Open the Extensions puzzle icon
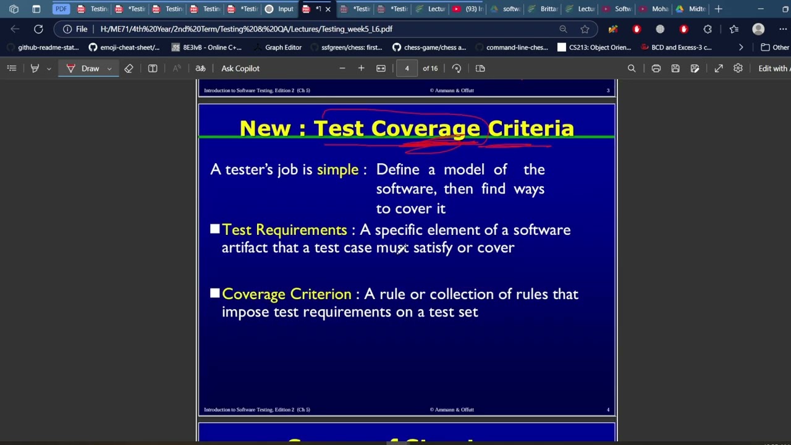This screenshot has height=445, width=791. tap(708, 29)
